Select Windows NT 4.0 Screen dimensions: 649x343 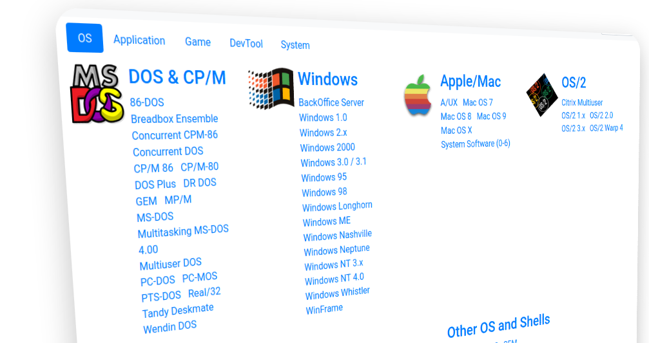(334, 279)
